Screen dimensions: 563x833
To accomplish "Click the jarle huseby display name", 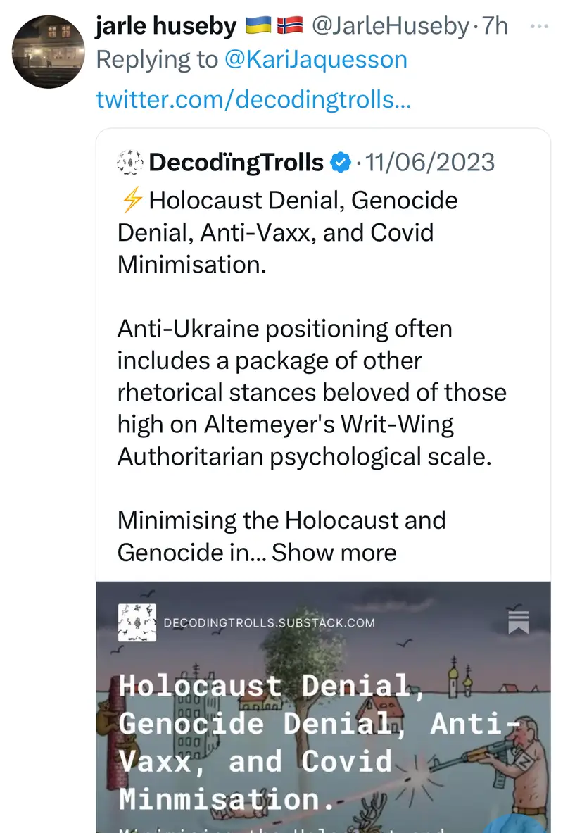I will [x=165, y=27].
